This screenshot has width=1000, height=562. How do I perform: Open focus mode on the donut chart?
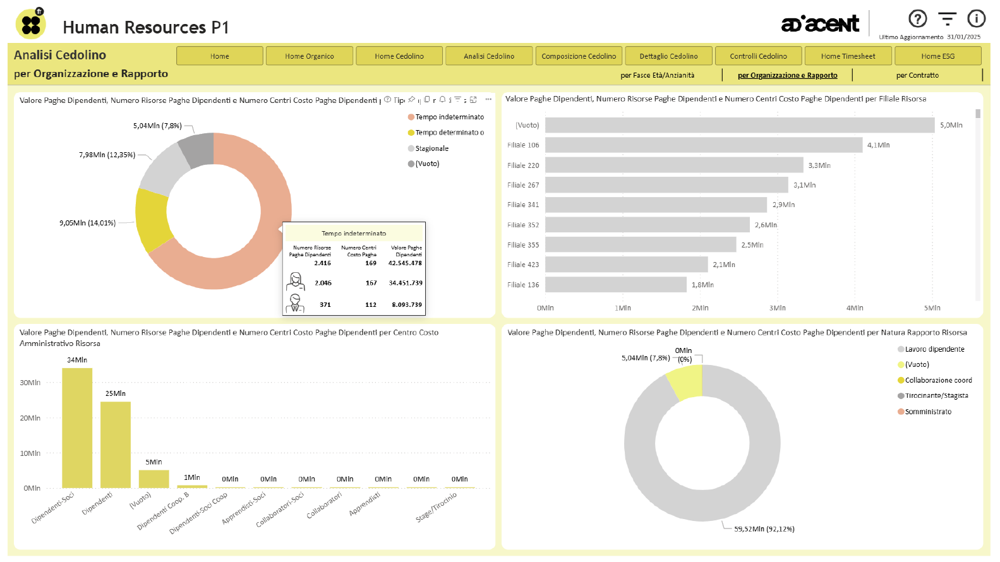[x=473, y=100]
